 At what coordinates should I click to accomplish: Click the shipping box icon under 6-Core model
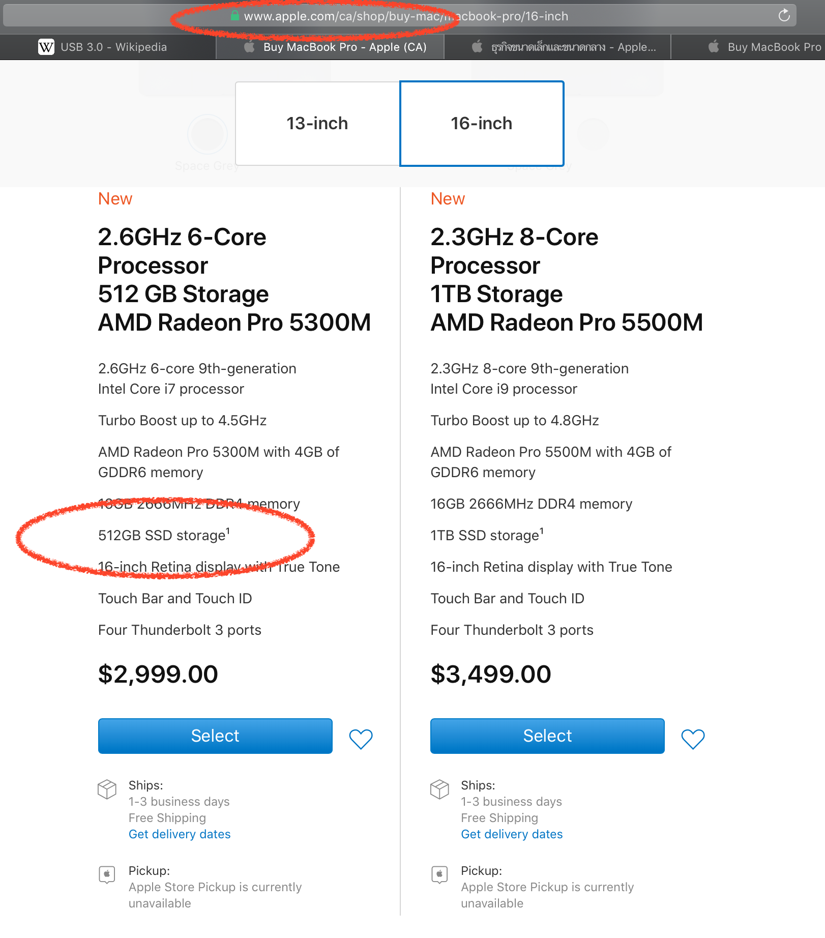tap(107, 789)
